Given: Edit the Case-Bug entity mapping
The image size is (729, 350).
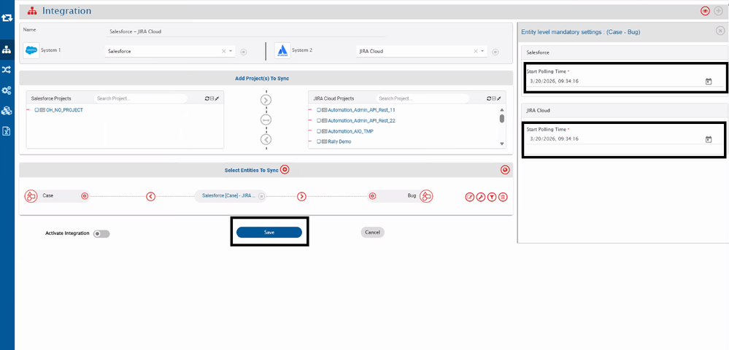Looking at the screenshot, I should point(469,197).
